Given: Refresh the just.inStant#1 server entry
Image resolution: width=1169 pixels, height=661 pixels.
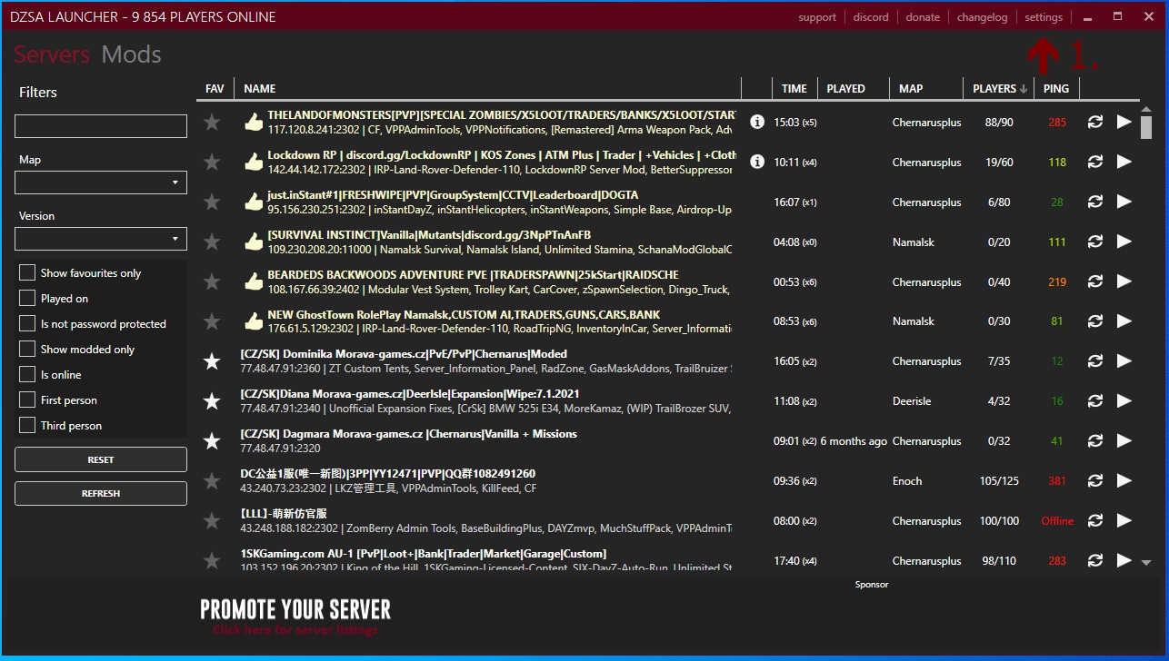Looking at the screenshot, I should pyautogui.click(x=1095, y=202).
